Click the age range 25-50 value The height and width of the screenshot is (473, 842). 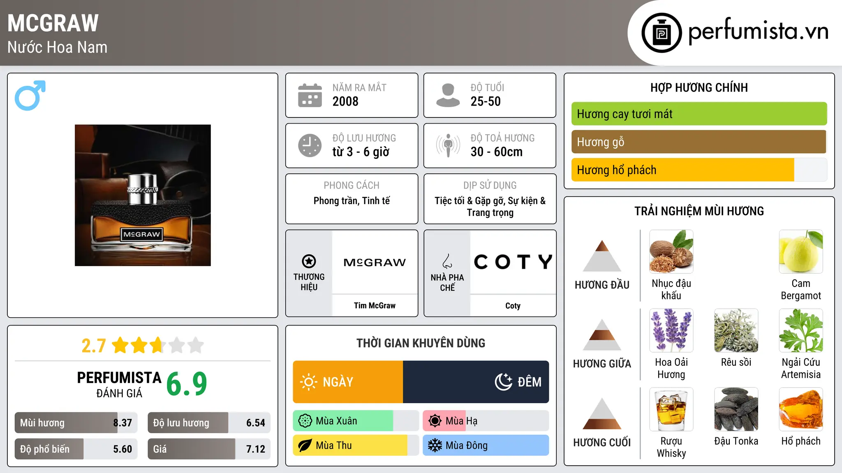486,101
